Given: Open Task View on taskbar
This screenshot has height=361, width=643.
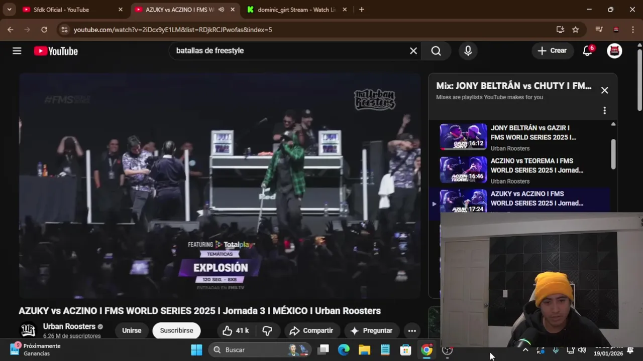Looking at the screenshot, I should pos(324,349).
